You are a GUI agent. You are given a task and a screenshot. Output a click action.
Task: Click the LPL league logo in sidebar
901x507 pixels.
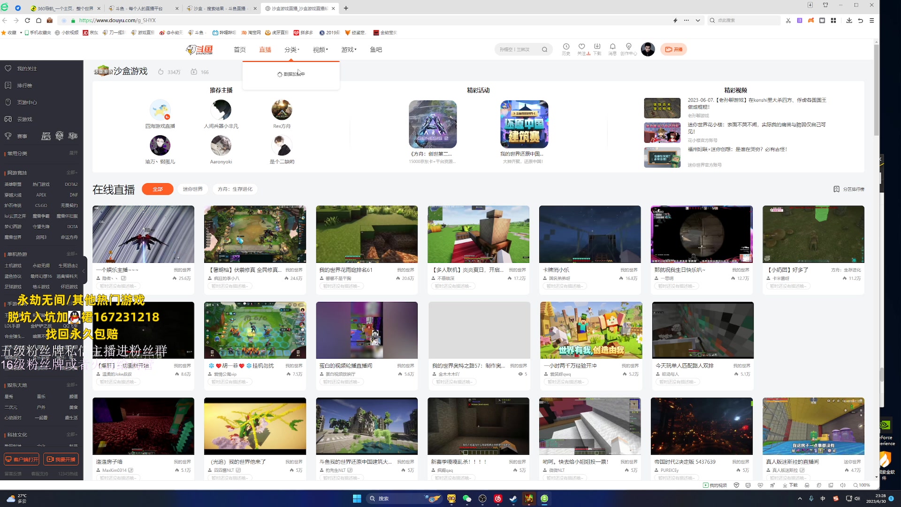click(46, 136)
